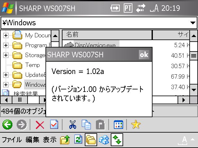This screenshot has height=148, width=198.
Task: Expand the My Documents tree node
Action: coord(6,35)
